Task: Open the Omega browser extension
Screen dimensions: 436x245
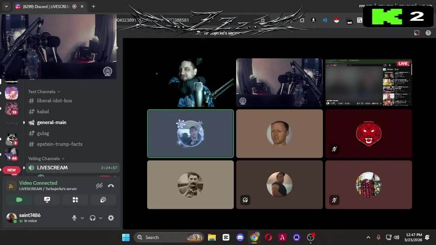Action: (x=302, y=20)
